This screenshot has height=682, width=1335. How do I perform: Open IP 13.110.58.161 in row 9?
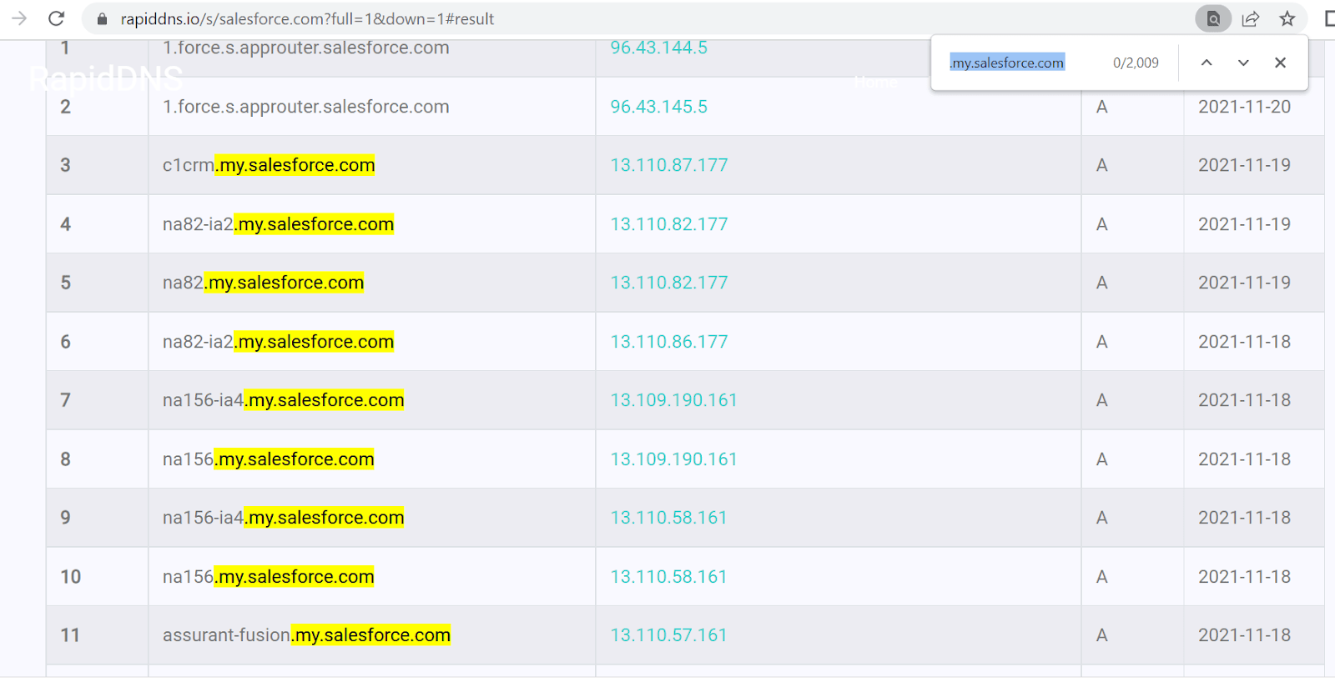click(x=668, y=518)
